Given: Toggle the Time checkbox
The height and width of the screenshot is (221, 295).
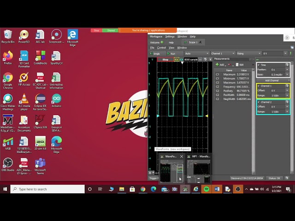Looking at the screenshot, I should 259,65.
